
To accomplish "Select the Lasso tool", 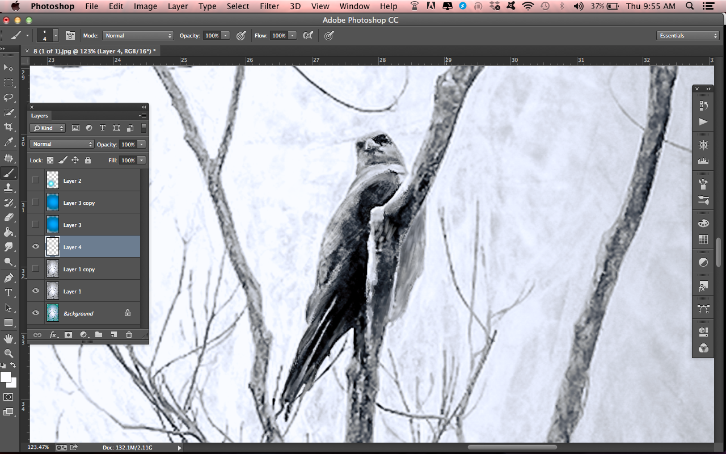I will coord(9,98).
